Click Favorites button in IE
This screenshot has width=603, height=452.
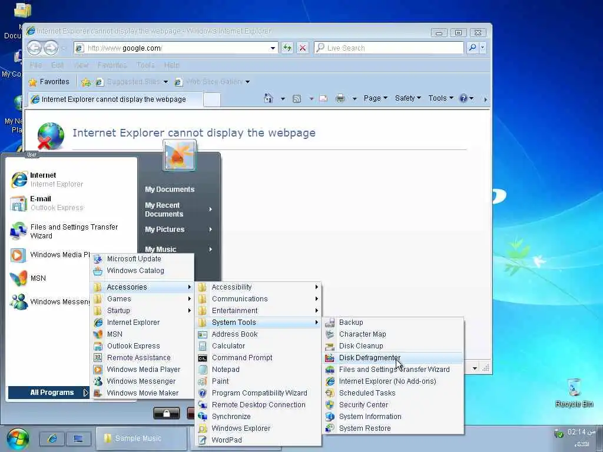click(49, 81)
